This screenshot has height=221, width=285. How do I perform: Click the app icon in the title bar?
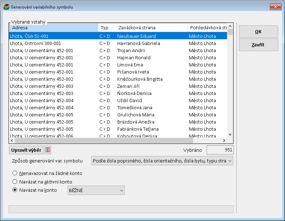point(6,7)
